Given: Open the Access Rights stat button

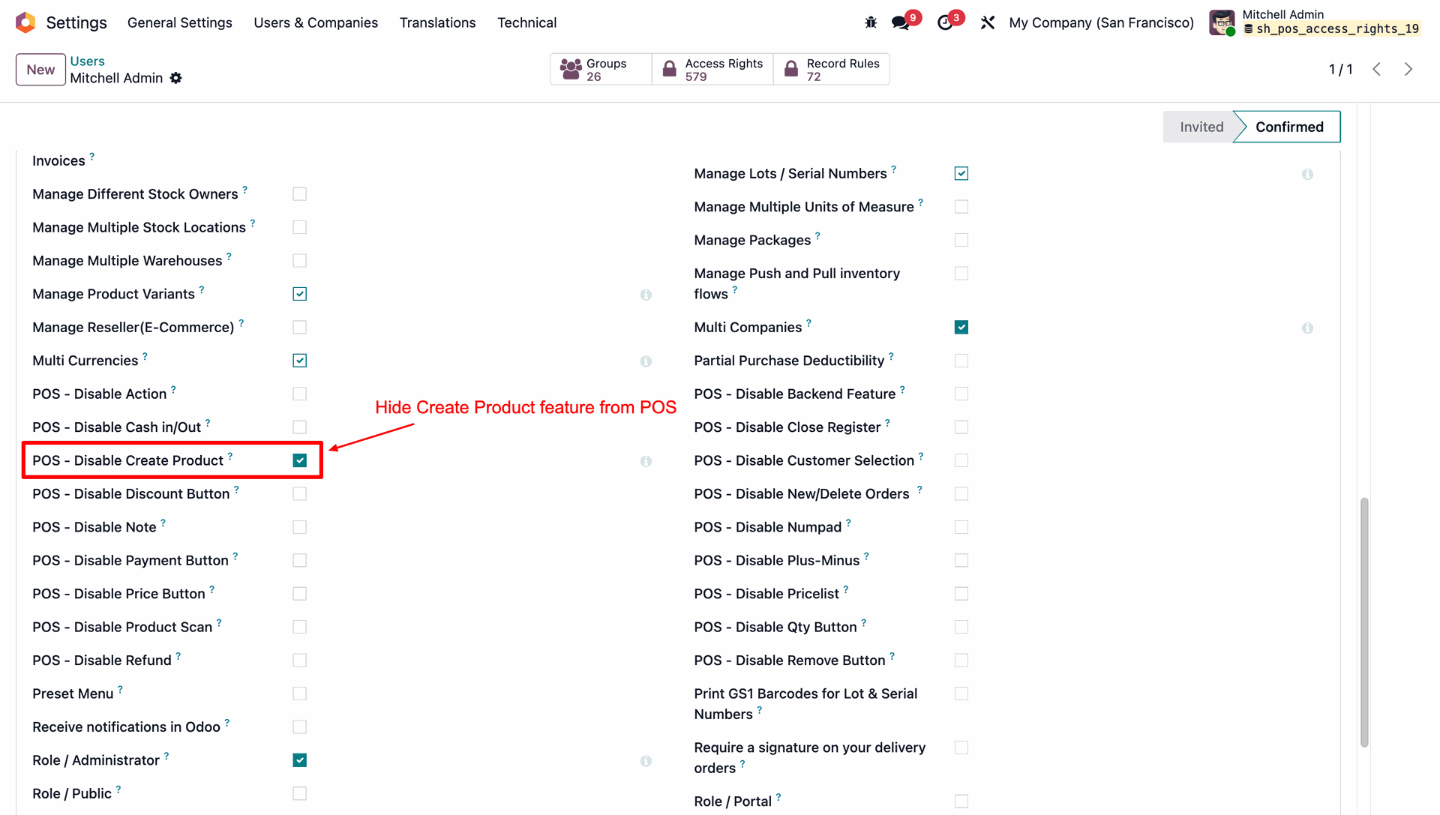Looking at the screenshot, I should (x=712, y=69).
